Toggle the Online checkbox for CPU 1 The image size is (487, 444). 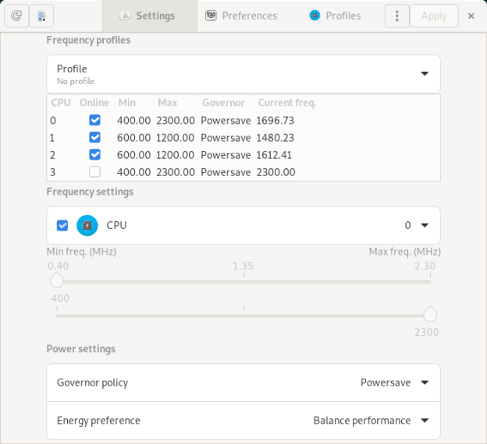point(94,138)
